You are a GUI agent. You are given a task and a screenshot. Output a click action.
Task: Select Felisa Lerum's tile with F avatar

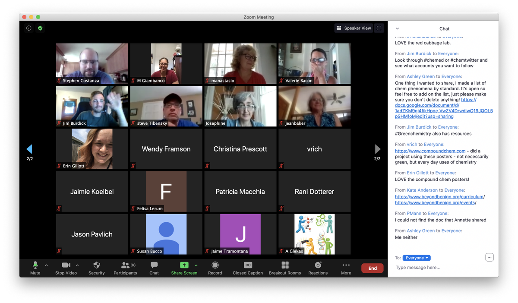pos(166,192)
